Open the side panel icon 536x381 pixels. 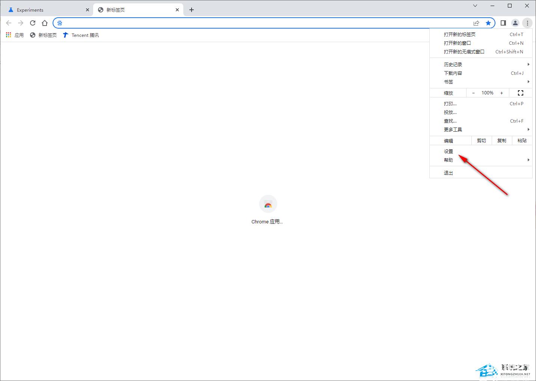pos(503,23)
